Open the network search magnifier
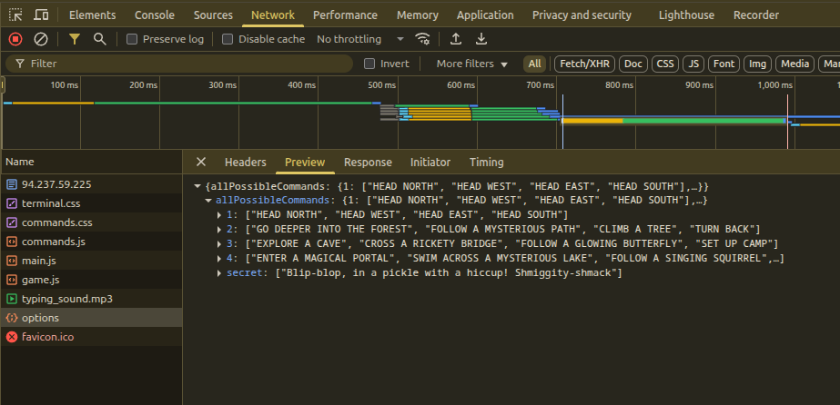Viewport: 840px width, 405px height. click(99, 39)
